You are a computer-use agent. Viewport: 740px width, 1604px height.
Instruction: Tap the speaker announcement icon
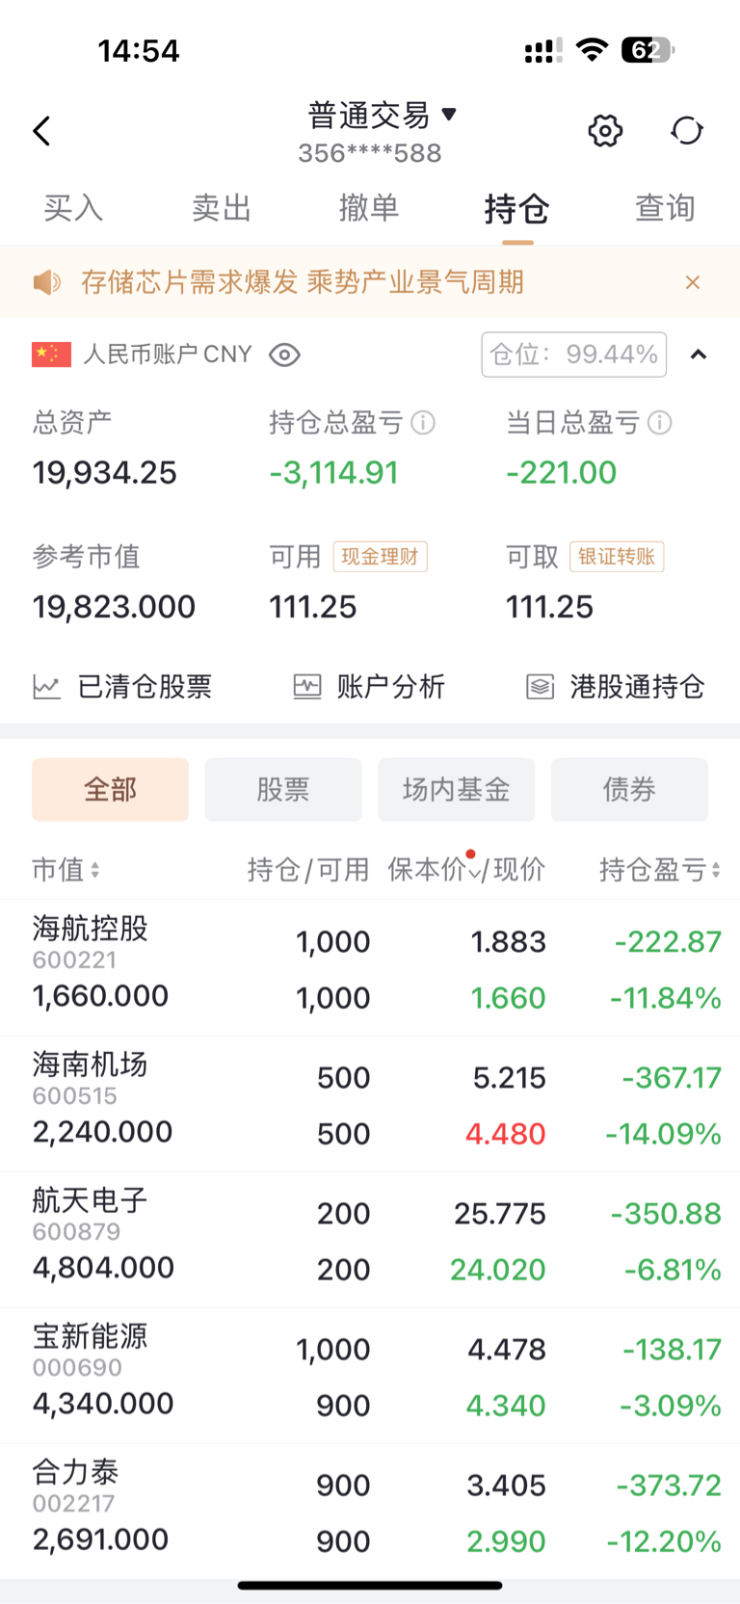coord(47,282)
